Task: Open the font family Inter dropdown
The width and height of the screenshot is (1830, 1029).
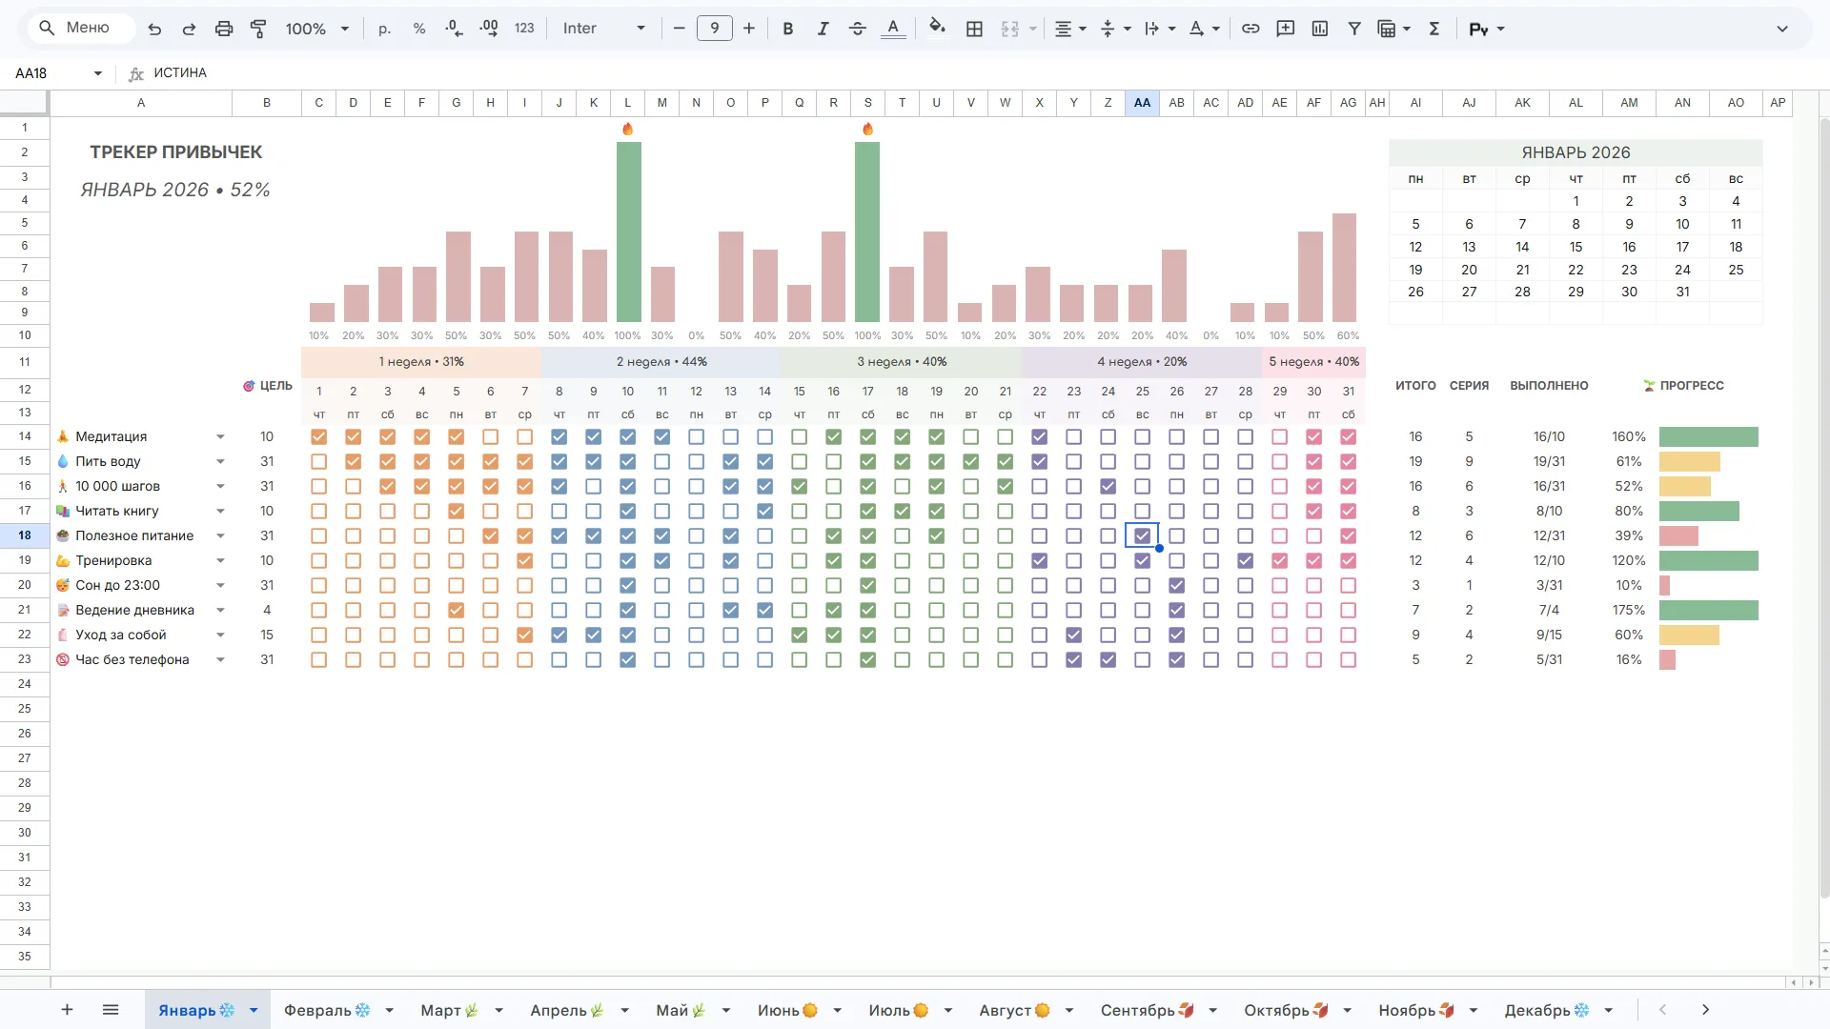Action: pyautogui.click(x=604, y=29)
